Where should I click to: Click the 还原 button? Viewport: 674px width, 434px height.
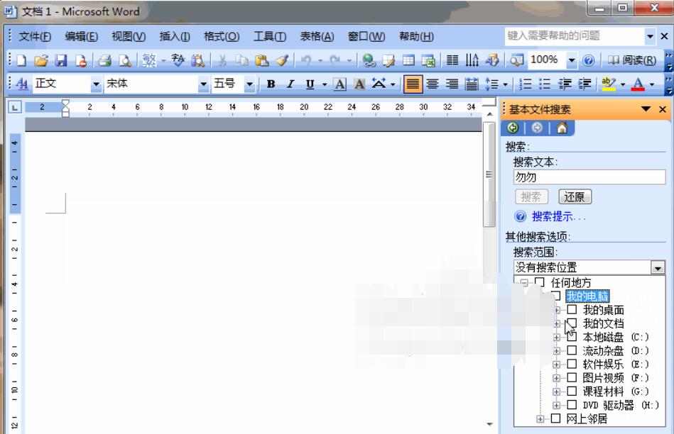[x=575, y=196]
